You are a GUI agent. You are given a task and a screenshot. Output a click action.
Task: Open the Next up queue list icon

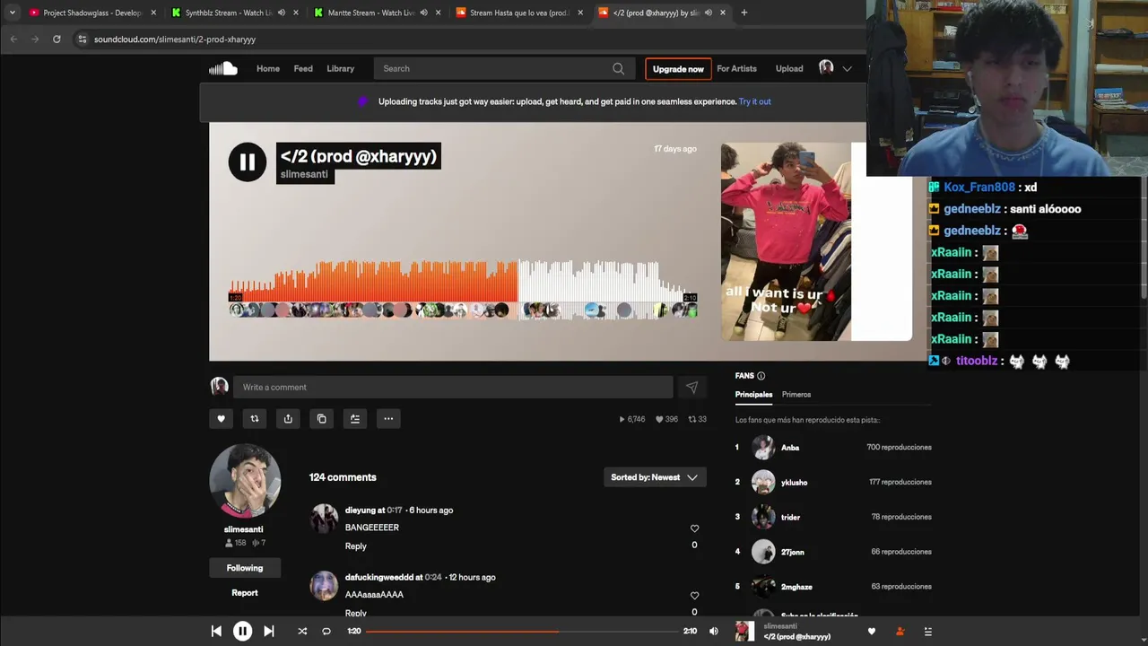pyautogui.click(x=928, y=631)
